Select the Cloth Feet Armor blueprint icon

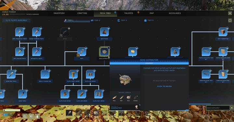[x=99, y=94]
